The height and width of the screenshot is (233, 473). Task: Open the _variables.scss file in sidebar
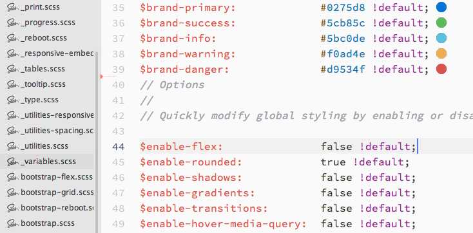click(x=48, y=162)
